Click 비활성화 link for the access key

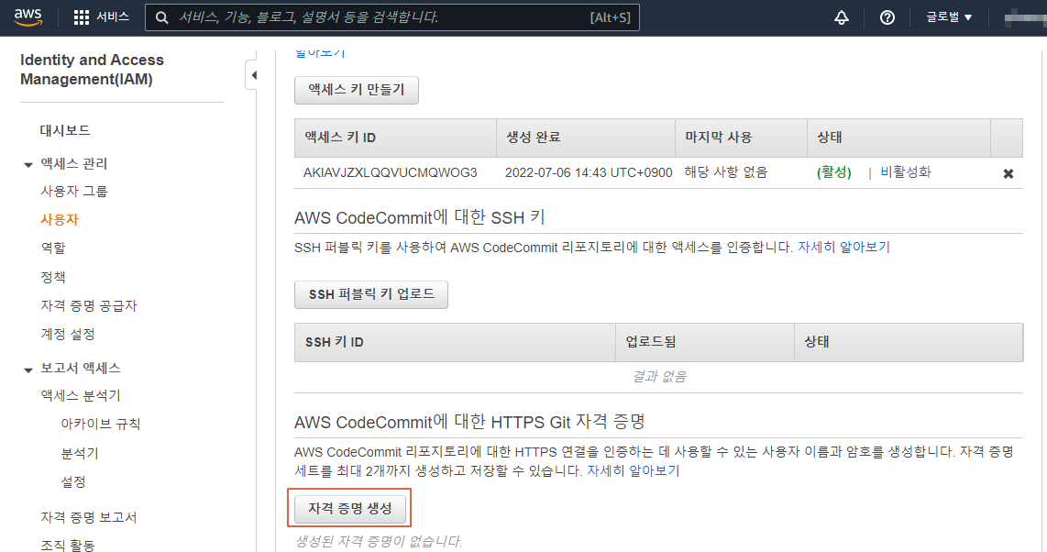pyautogui.click(x=906, y=172)
